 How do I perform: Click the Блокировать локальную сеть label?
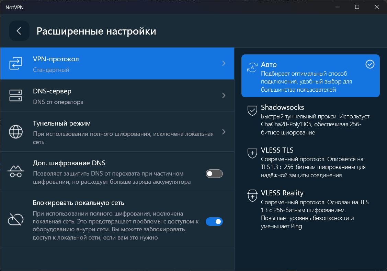point(79,203)
